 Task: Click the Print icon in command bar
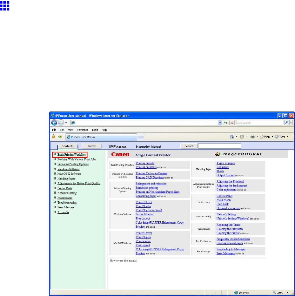[x=252, y=137]
